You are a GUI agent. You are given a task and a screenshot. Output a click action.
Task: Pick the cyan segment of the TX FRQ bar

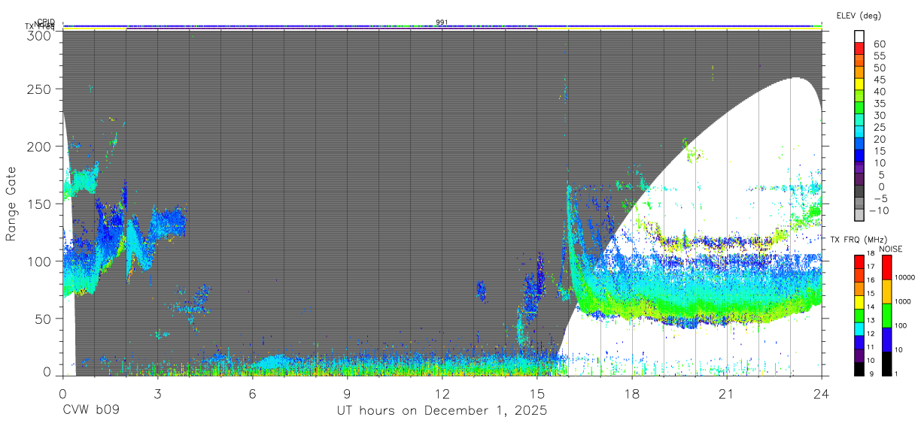859,331
